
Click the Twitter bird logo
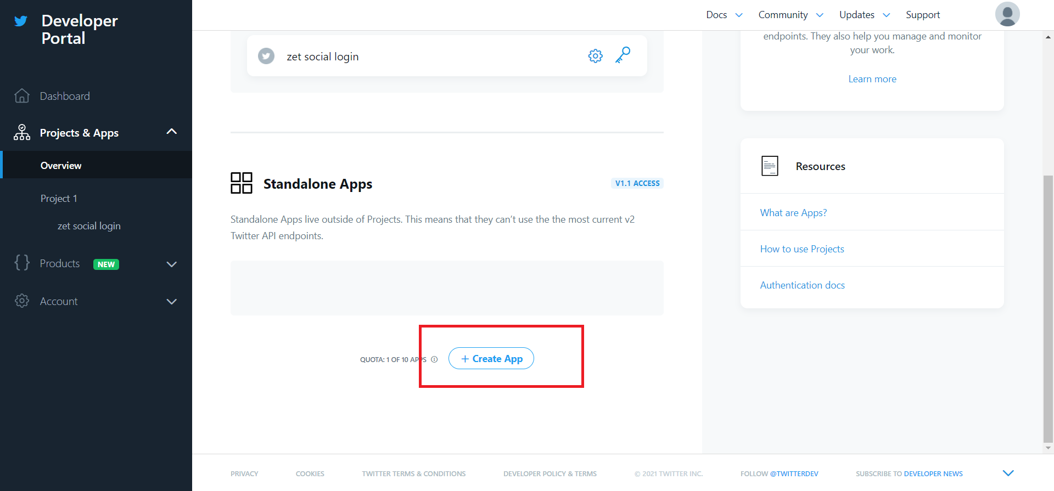(x=21, y=21)
